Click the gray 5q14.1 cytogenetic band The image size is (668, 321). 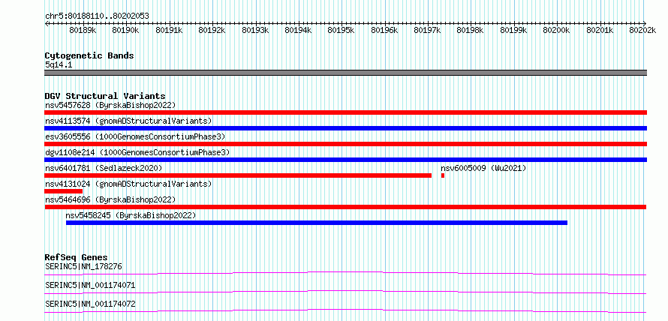[346, 73]
